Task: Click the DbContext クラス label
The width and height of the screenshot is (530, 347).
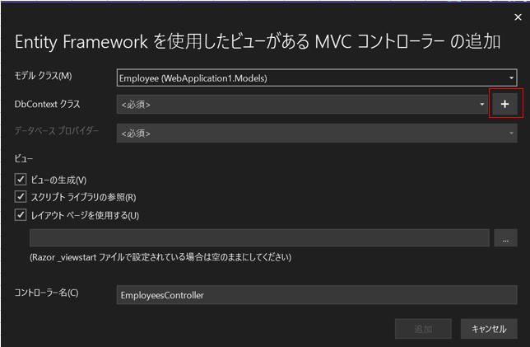Action: click(x=48, y=104)
